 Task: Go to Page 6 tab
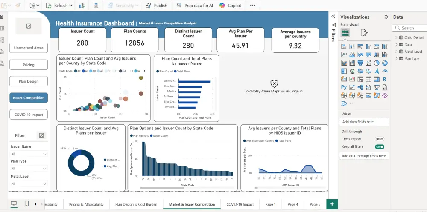[x=315, y=204]
